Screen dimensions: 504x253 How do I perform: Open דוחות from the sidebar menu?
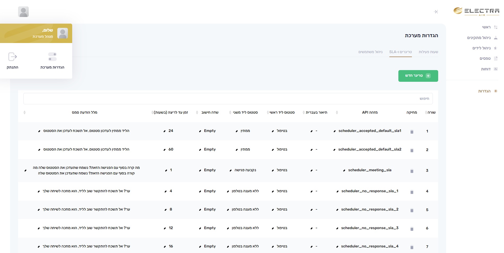pyautogui.click(x=486, y=69)
